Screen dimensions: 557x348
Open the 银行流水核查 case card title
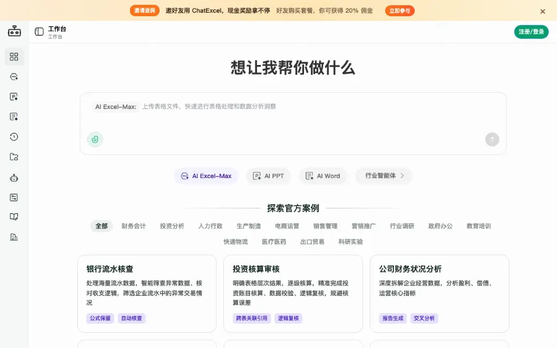110,269
